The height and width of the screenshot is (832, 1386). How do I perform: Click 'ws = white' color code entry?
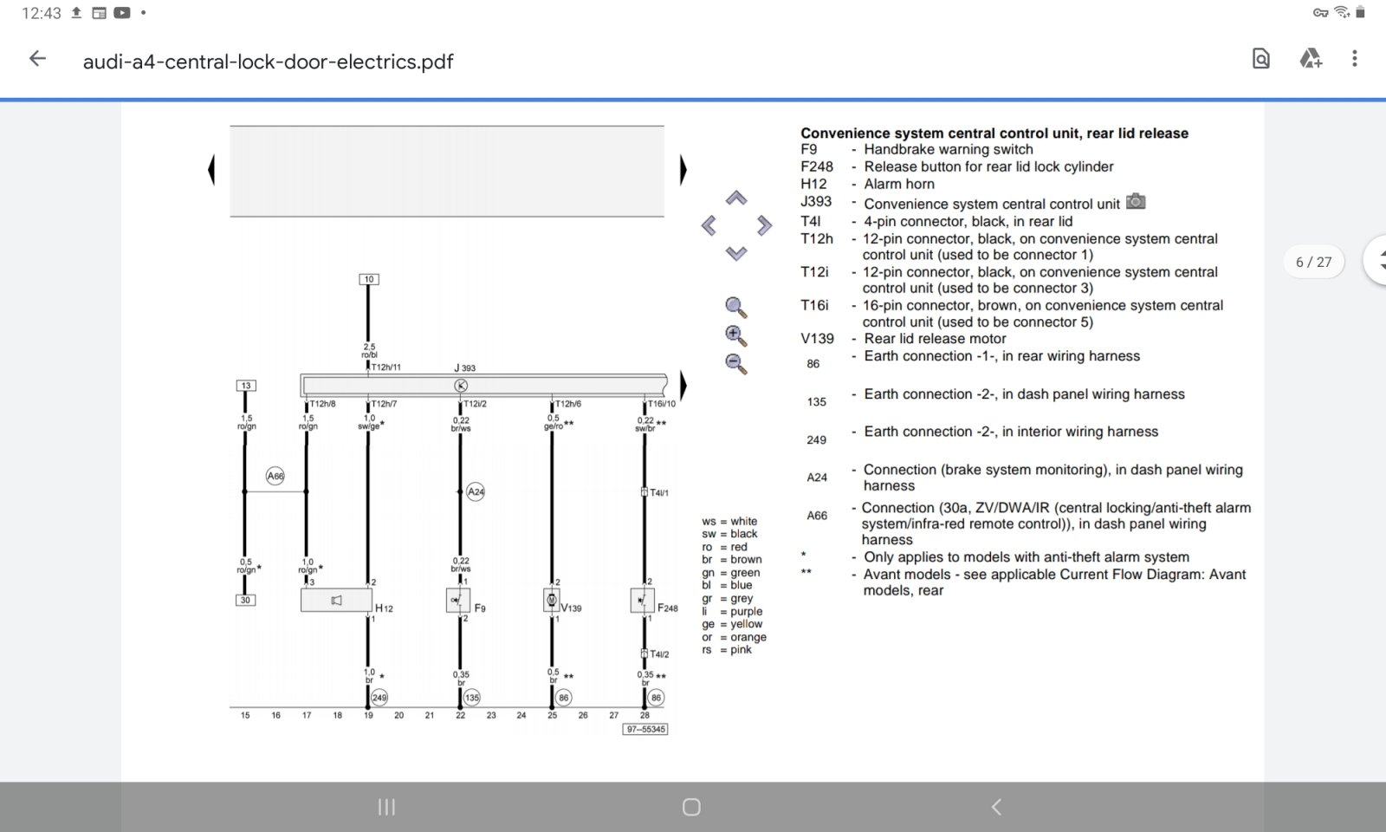[729, 522]
